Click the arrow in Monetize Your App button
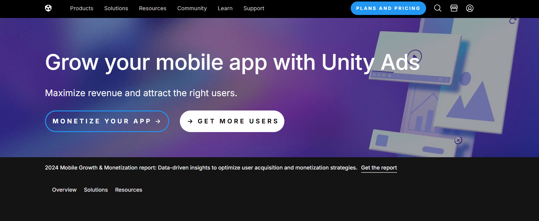 coord(158,121)
